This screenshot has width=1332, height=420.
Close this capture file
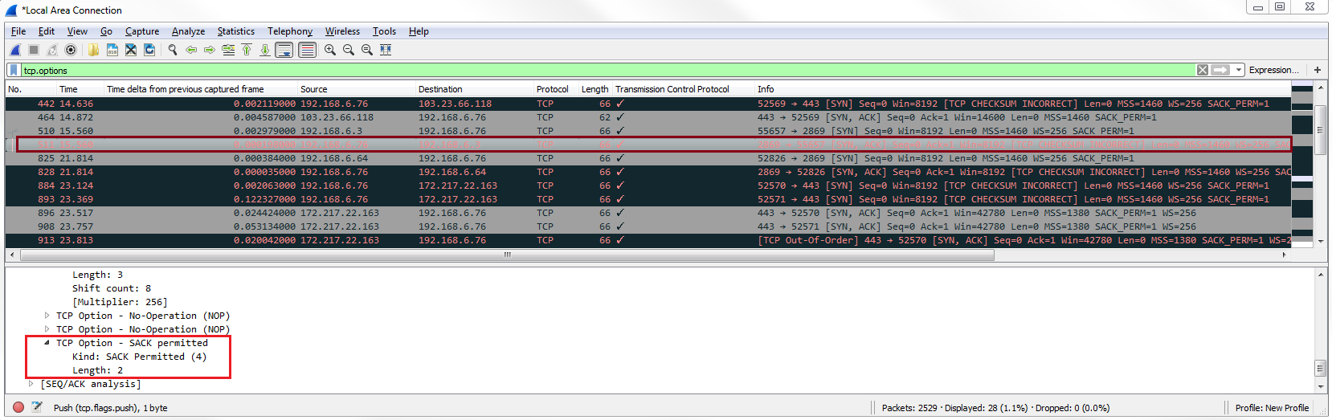(x=131, y=50)
